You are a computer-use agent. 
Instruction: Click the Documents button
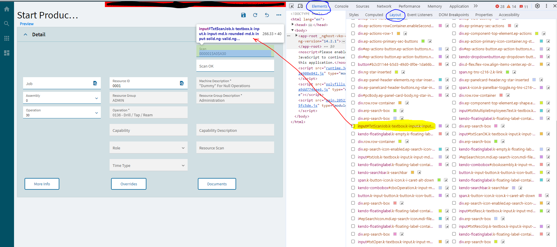[217, 184]
